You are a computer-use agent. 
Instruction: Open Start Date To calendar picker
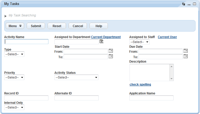click(x=110, y=56)
